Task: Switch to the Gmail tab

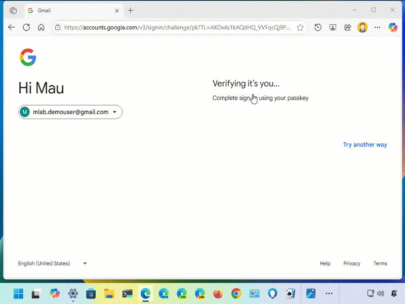Action: pos(66,10)
